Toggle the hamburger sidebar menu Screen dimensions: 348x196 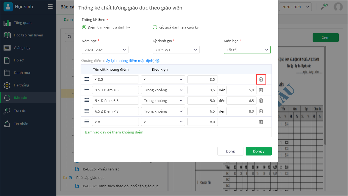[x=50, y=7]
